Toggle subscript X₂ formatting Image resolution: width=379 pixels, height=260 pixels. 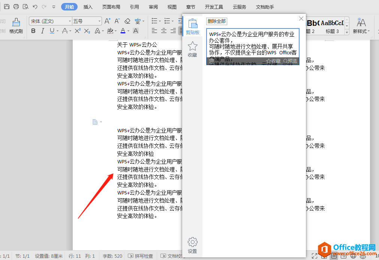click(87, 31)
